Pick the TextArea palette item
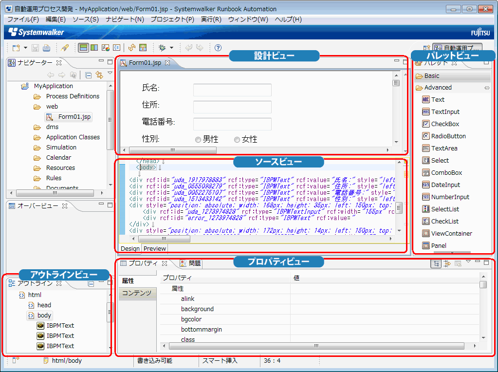Viewport: 498px width, 372px height. 440,149
